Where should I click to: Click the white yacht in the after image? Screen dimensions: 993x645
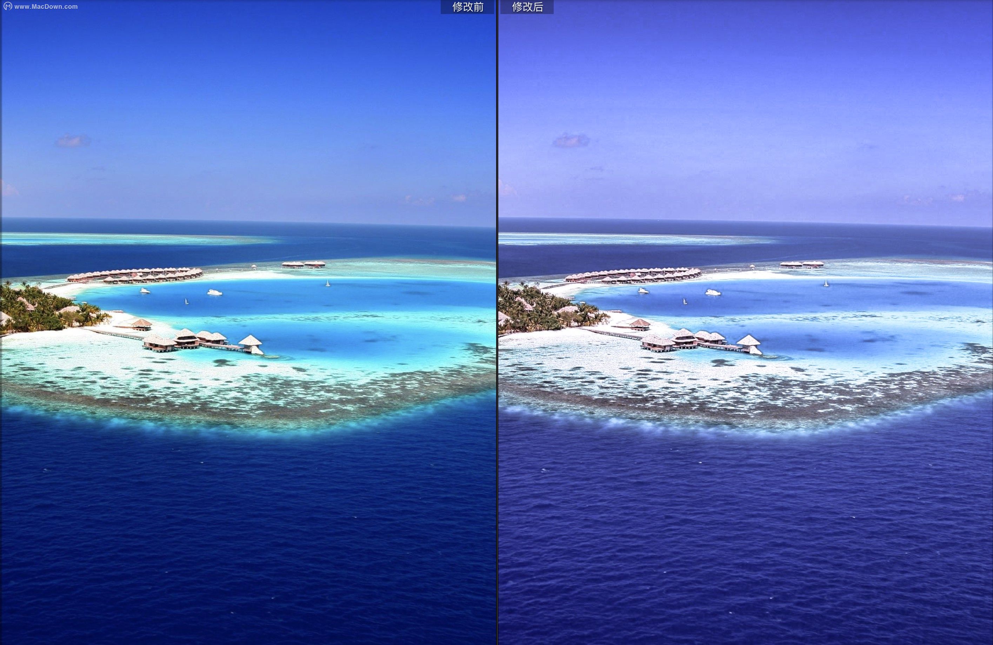click(713, 292)
